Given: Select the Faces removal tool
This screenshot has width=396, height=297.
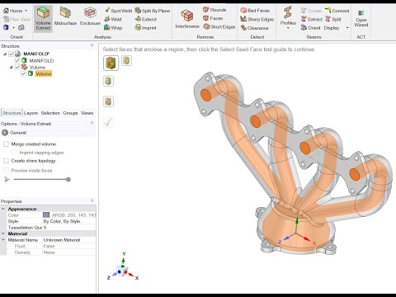Looking at the screenshot, I should (213, 18).
